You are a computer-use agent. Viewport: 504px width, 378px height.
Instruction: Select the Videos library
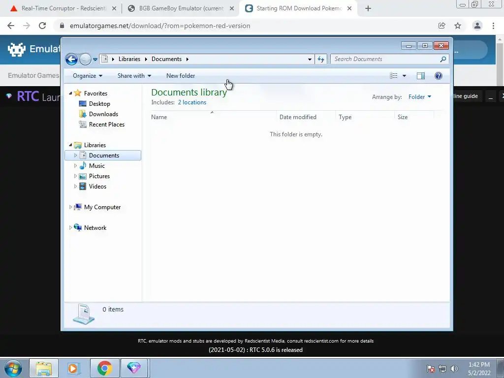click(97, 187)
